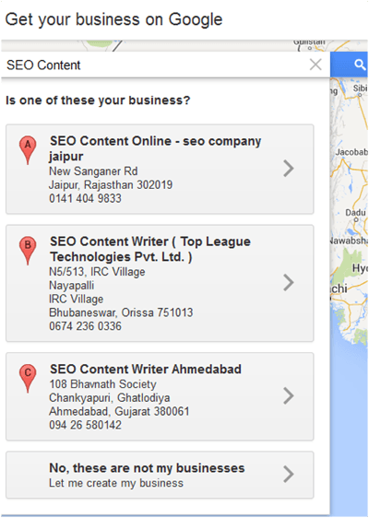The image size is (369, 518).
Task: Clear the SEO Content search text
Action: pyautogui.click(x=315, y=65)
